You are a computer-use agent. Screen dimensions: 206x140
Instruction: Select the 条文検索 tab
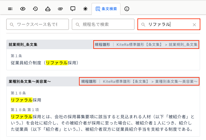106,9
